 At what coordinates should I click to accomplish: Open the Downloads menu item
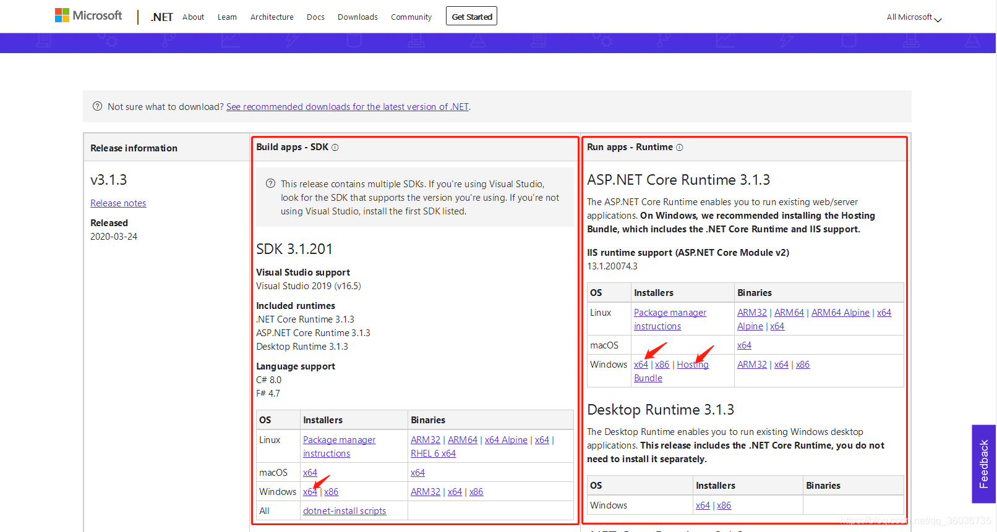click(357, 17)
